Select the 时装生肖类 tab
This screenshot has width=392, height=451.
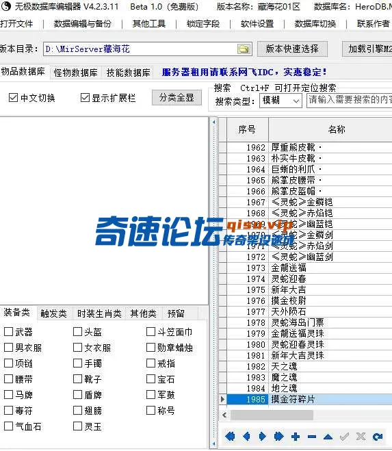pyautogui.click(x=99, y=313)
